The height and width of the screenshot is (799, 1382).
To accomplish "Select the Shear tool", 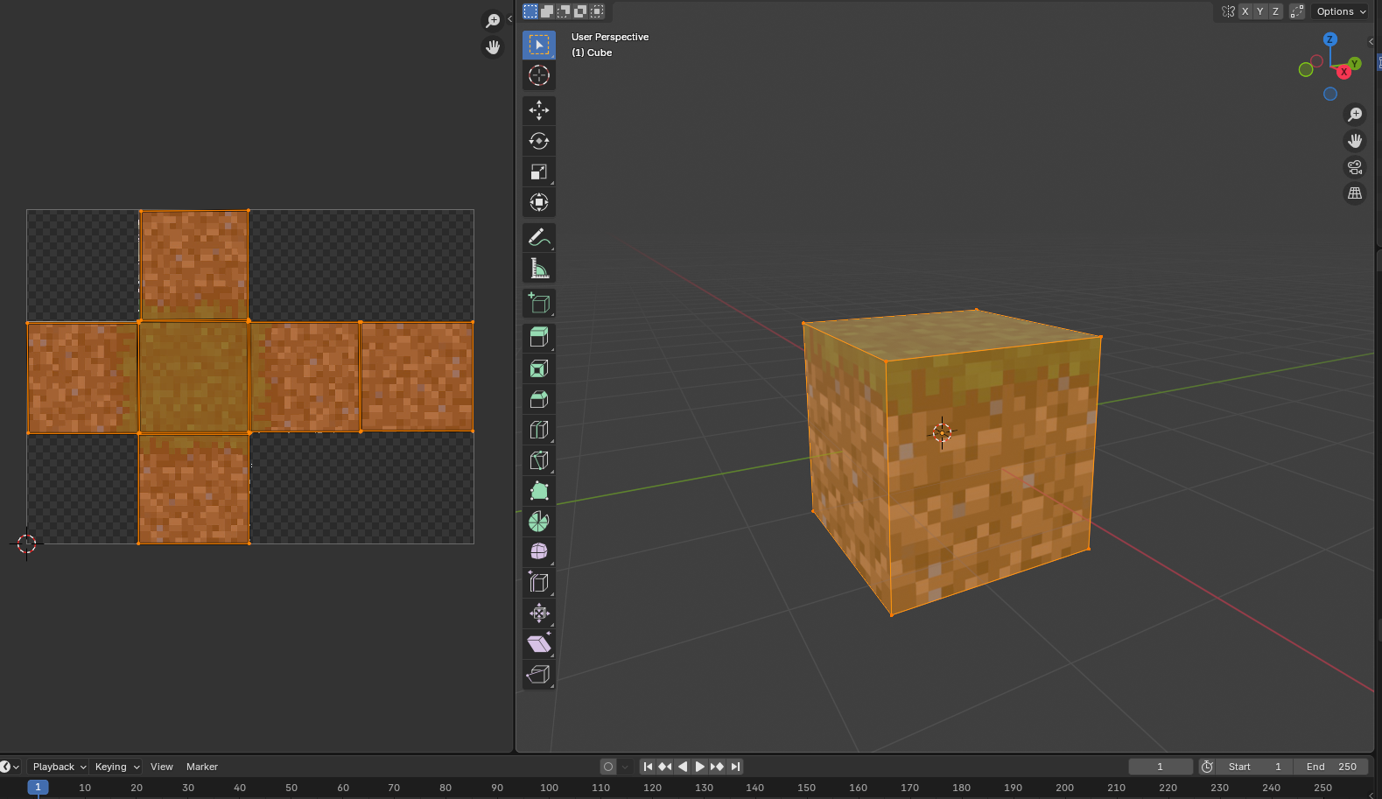I will click(x=539, y=644).
